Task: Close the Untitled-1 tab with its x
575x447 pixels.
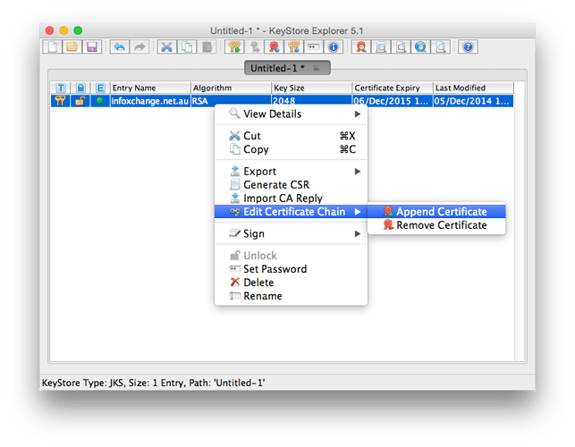Action: 316,68
